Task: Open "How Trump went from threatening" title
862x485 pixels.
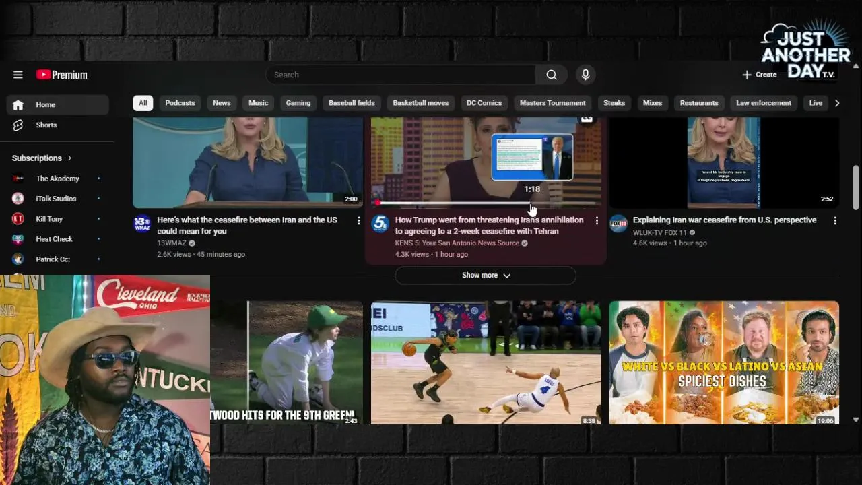Action: (489, 226)
